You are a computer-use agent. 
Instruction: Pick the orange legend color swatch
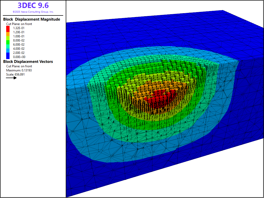[8, 32]
